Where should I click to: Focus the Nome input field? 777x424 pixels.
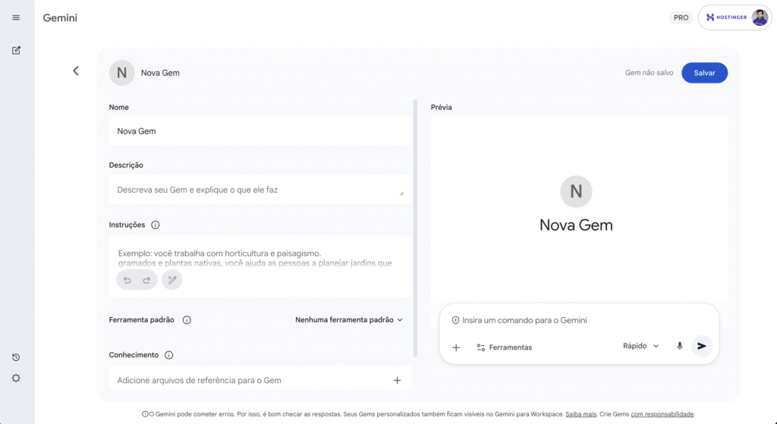[x=260, y=131]
